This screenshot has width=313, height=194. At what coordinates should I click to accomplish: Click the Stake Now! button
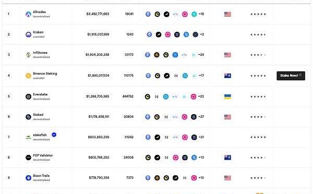(291, 76)
